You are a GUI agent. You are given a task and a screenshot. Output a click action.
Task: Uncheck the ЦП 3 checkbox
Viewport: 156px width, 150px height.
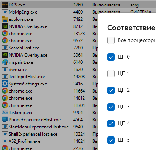click(111, 107)
